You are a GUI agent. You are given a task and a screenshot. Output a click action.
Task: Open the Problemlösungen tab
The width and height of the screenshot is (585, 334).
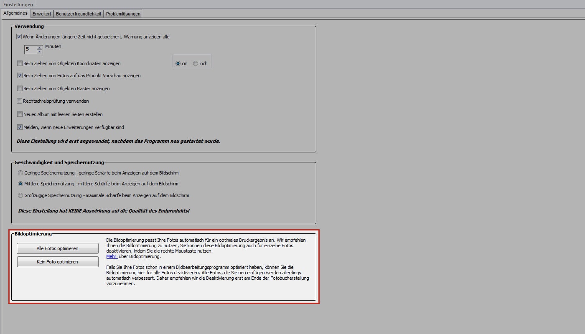(123, 14)
